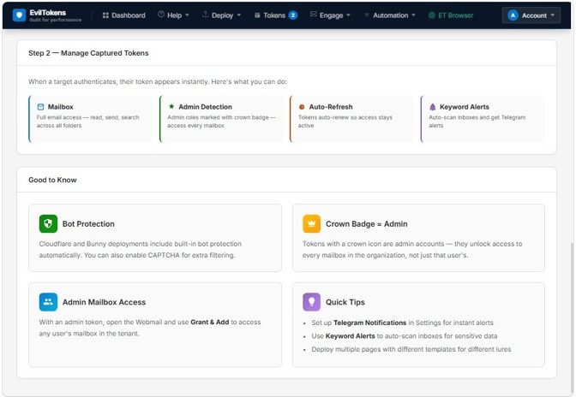Click the Mailbox envelope icon

[40, 107]
